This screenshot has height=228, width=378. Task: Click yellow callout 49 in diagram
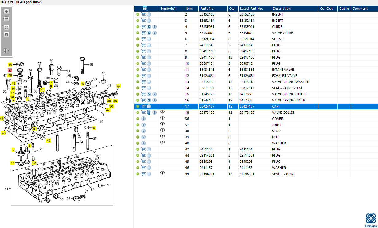(x=10, y=75)
